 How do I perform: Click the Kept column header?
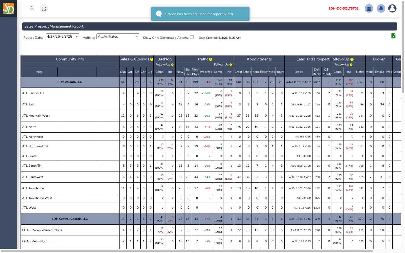[256, 72]
